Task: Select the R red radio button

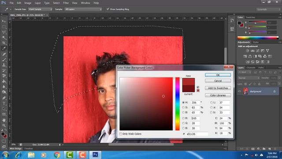Action: click(183, 118)
